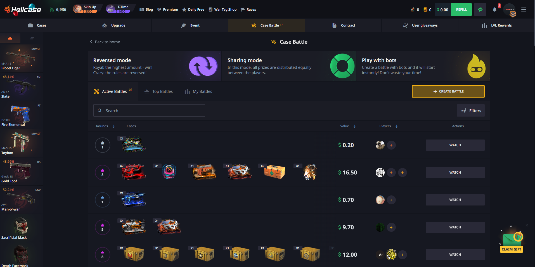The width and height of the screenshot is (535, 267).
Task: Click the Hellcase logo
Action: click(23, 10)
